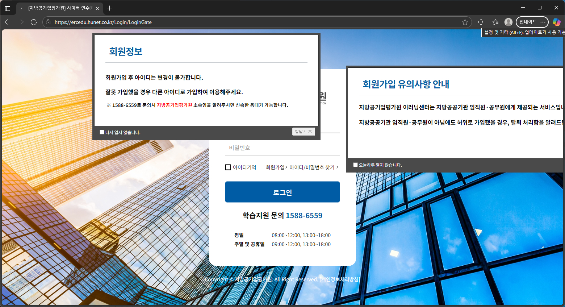Refresh the current page
The image size is (565, 307).
[34, 22]
